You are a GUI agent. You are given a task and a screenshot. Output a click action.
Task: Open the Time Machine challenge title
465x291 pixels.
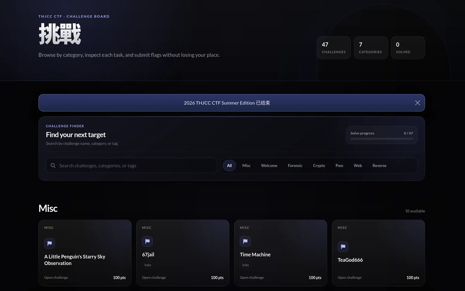255,255
